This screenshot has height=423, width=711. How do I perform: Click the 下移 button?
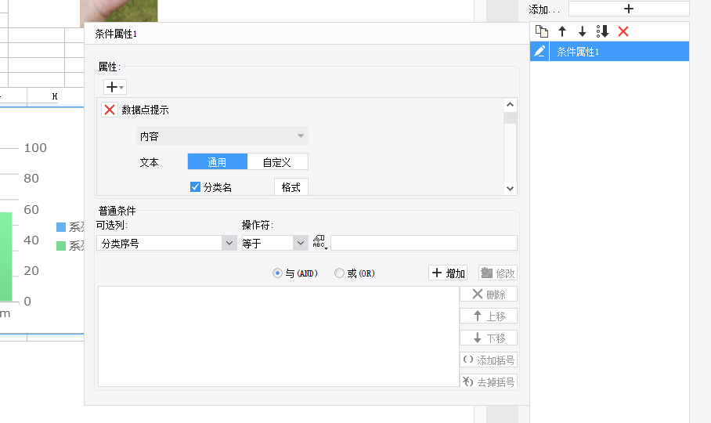click(x=489, y=338)
